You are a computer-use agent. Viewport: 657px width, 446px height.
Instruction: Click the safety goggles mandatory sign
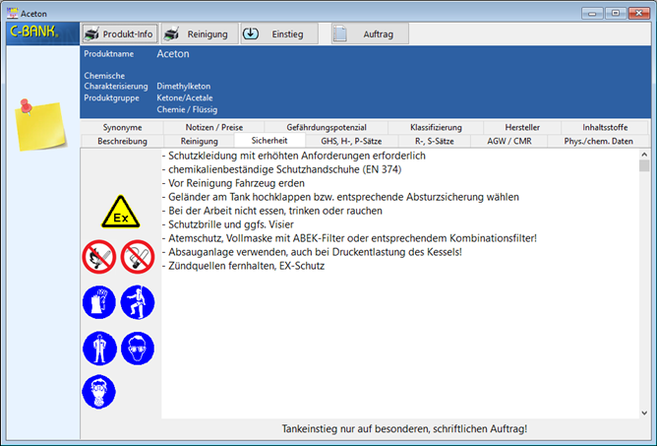(138, 348)
